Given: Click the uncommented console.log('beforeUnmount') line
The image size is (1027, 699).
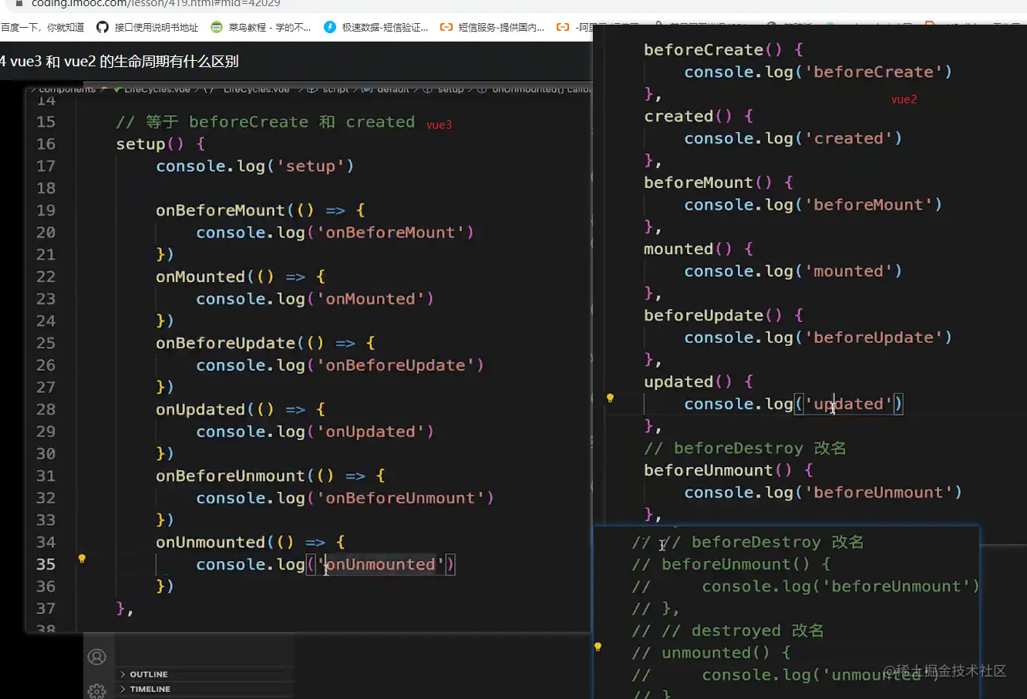Looking at the screenshot, I should [823, 492].
